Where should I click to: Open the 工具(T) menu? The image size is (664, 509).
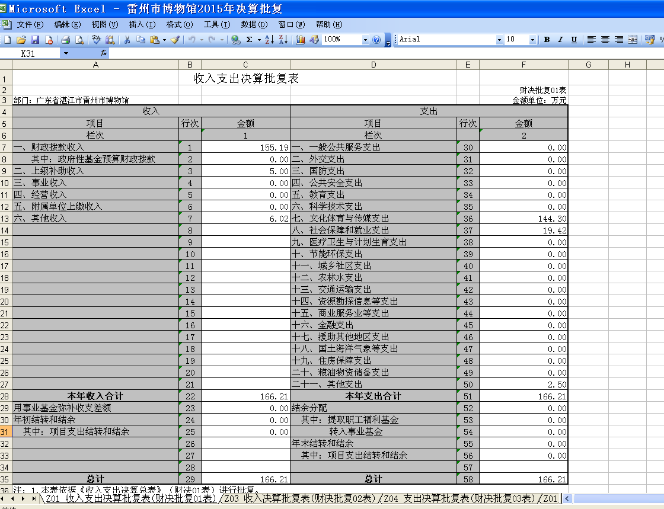tap(217, 24)
